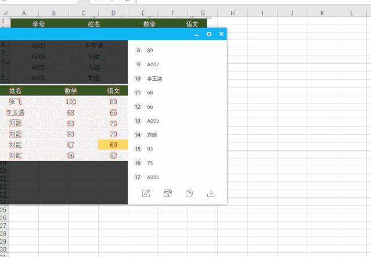This screenshot has width=371, height=257.
Task: Maximize the OCR result window
Action: pos(209,35)
